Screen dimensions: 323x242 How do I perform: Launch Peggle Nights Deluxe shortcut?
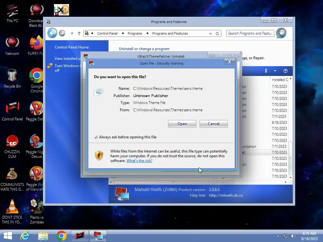pyautogui.click(x=35, y=147)
